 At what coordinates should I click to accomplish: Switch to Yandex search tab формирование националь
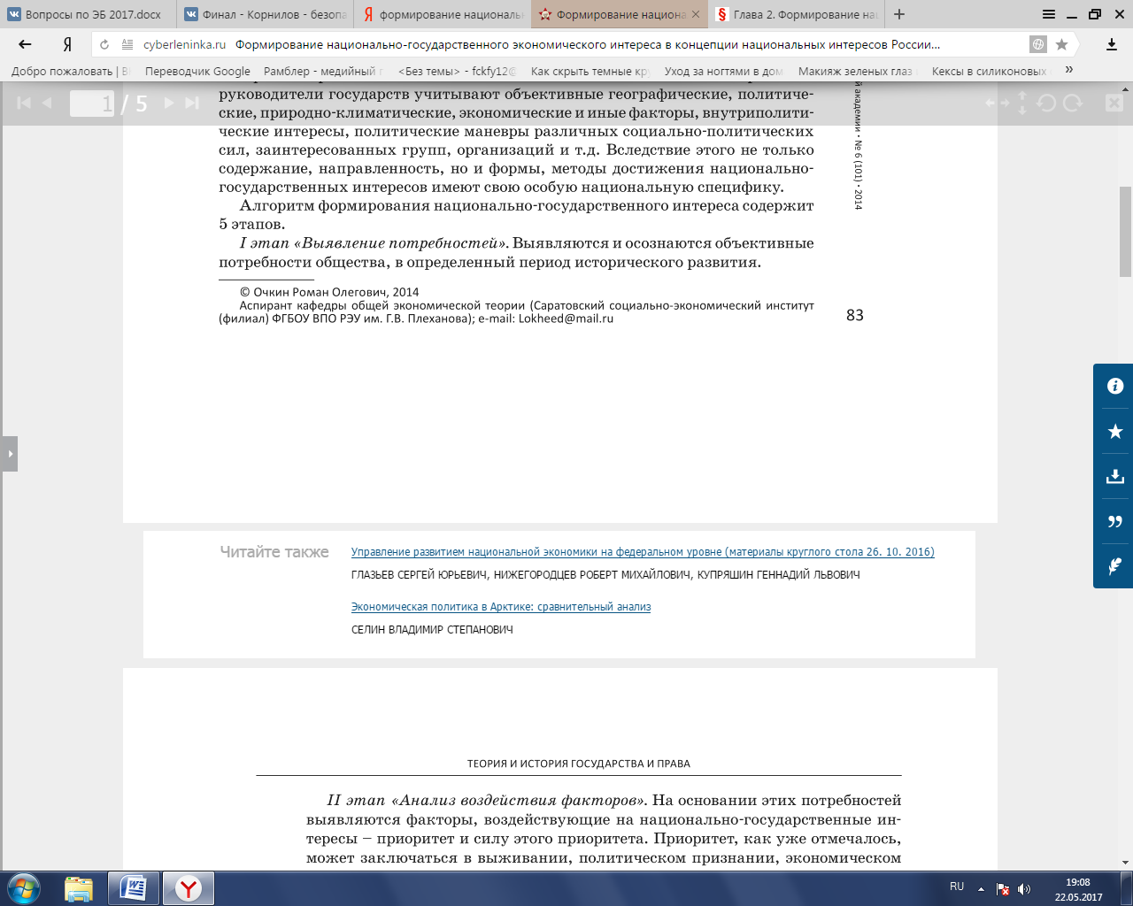click(442, 14)
